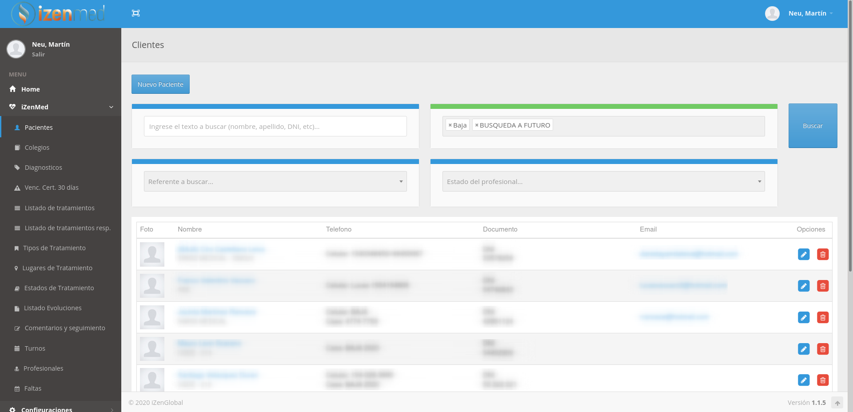Open the Neu, Martín user menu in header
The image size is (853, 412).
(807, 13)
